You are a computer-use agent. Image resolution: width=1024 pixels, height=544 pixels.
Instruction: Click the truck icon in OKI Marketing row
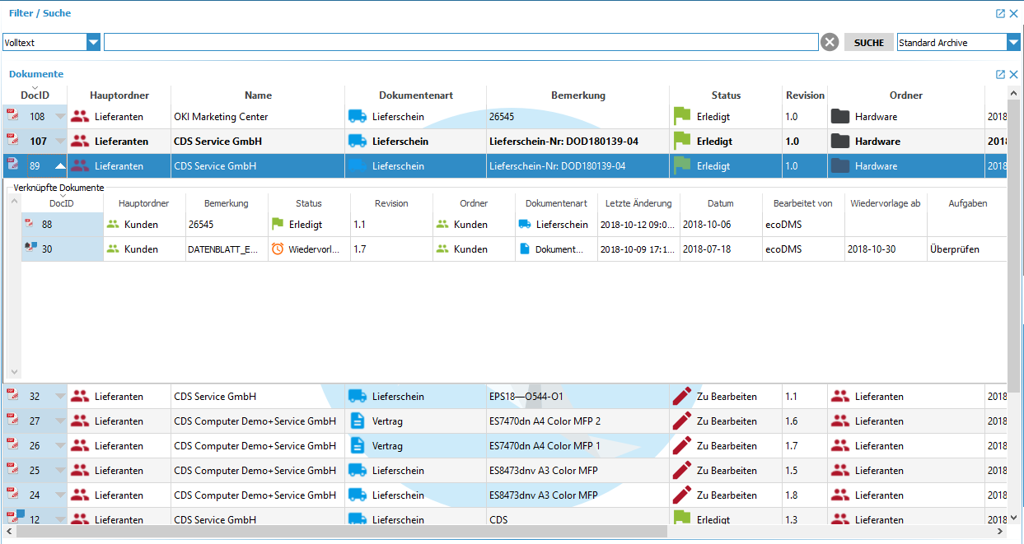[357, 117]
